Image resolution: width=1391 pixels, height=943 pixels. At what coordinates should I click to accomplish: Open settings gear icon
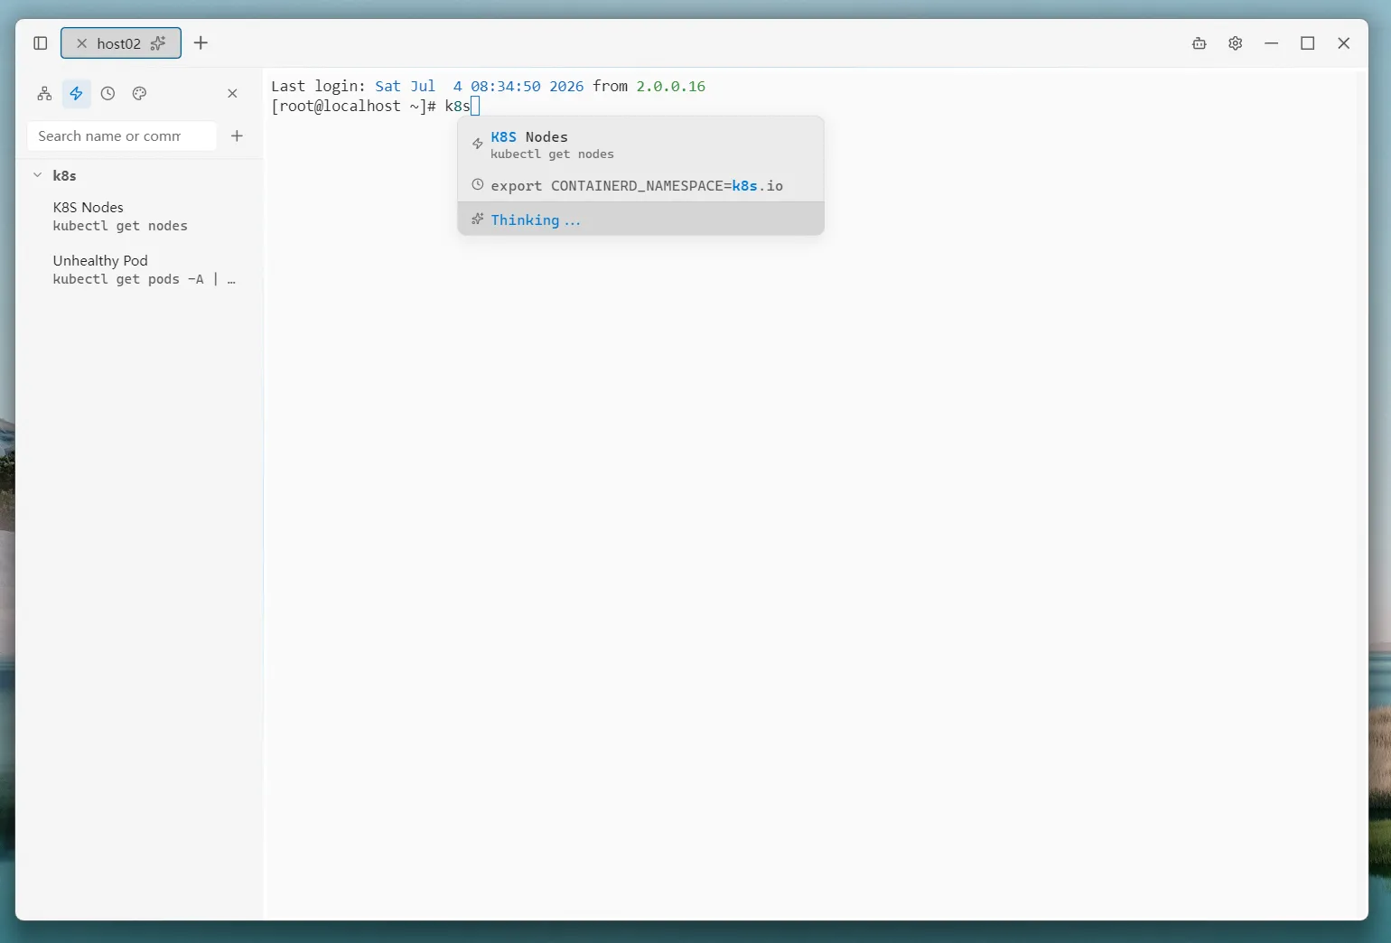point(1236,43)
